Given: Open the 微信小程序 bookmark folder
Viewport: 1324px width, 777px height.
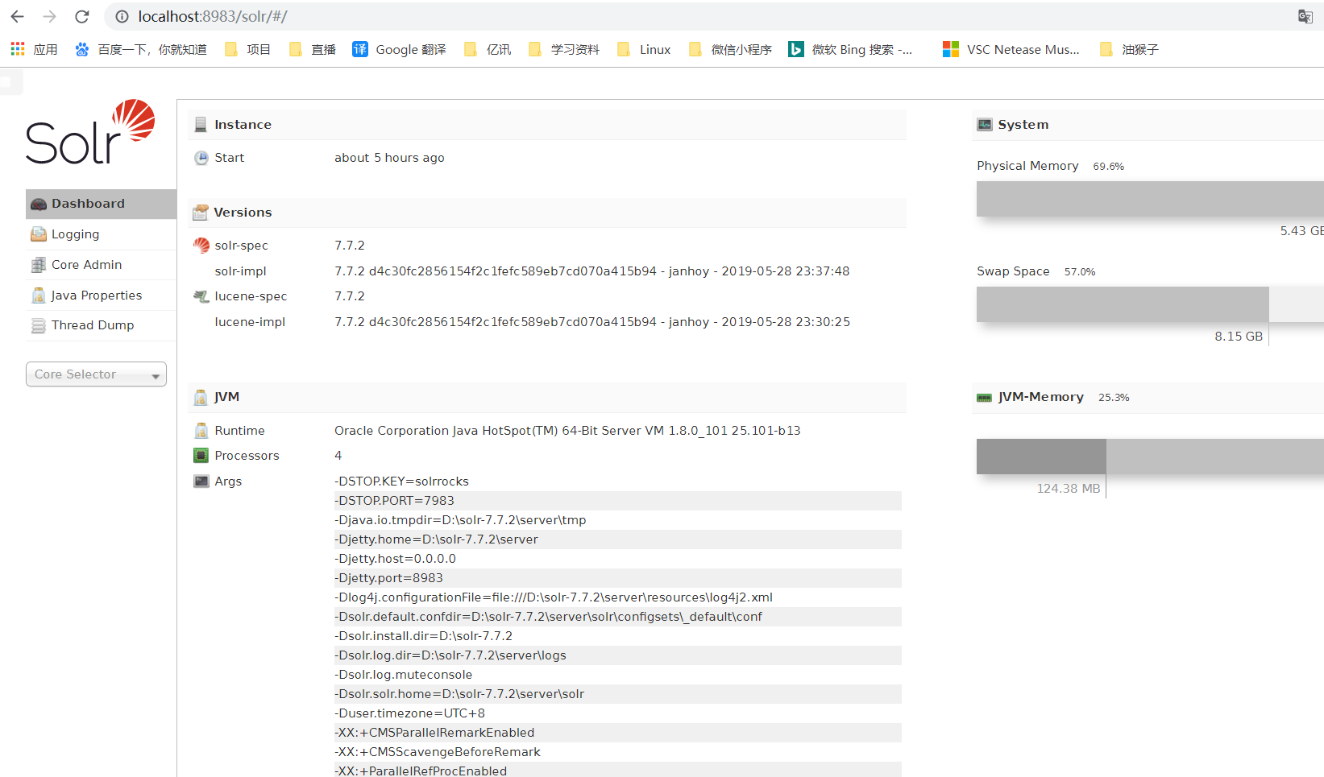Looking at the screenshot, I should [730, 49].
